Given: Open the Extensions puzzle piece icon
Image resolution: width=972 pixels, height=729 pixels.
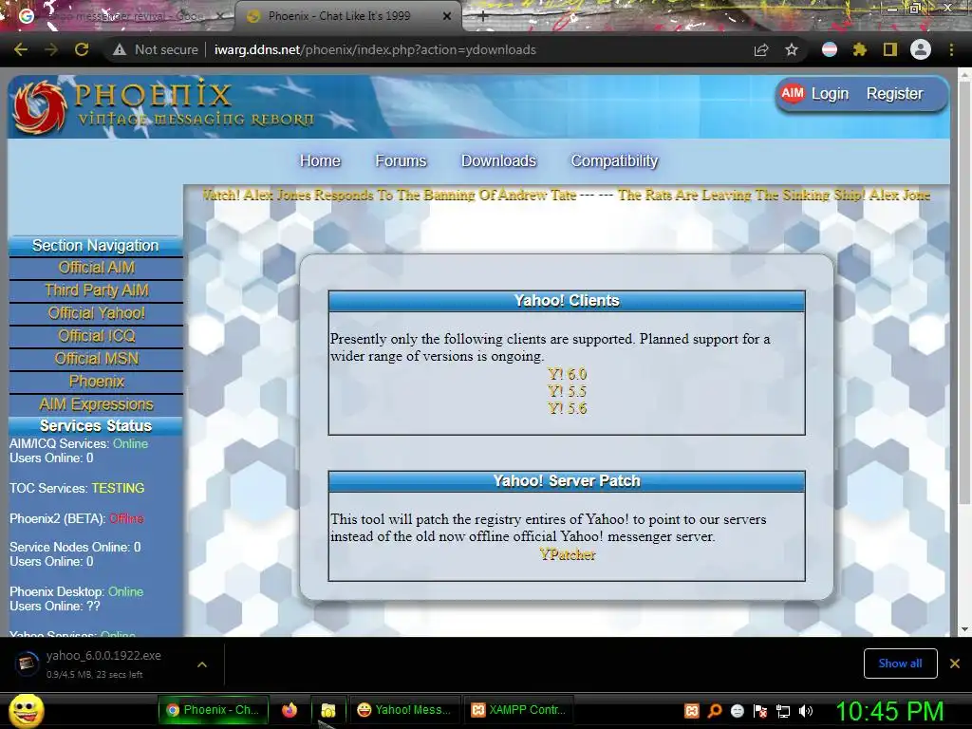Looking at the screenshot, I should click(x=859, y=49).
